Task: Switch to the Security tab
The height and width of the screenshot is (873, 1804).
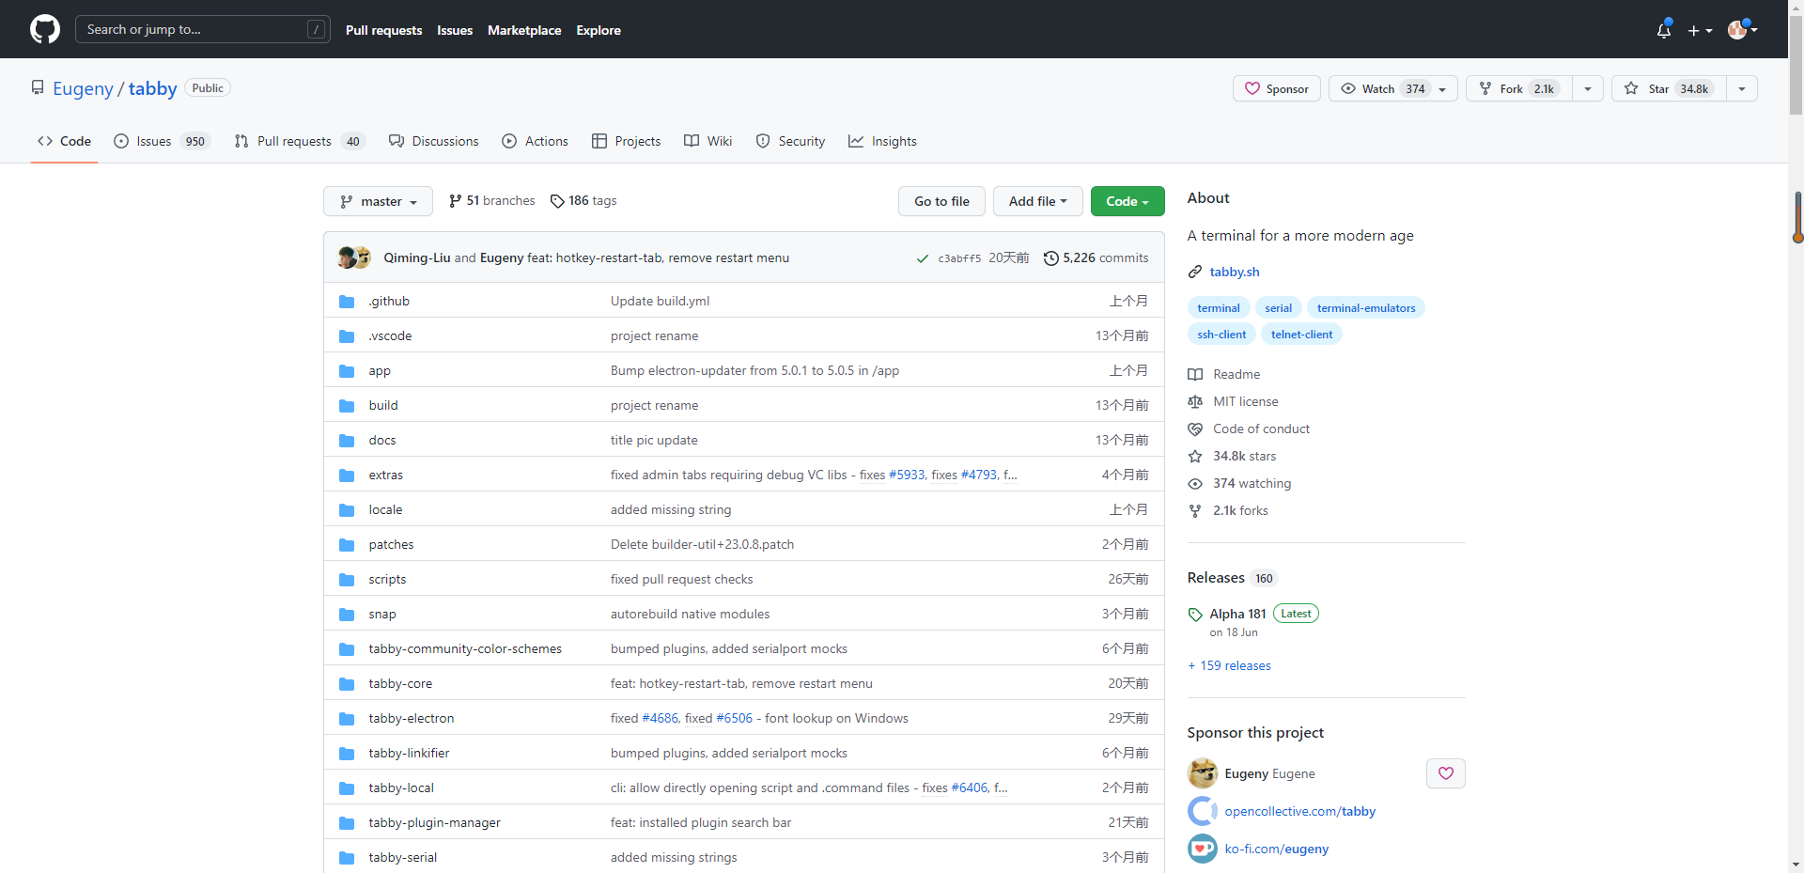Action: tap(791, 141)
